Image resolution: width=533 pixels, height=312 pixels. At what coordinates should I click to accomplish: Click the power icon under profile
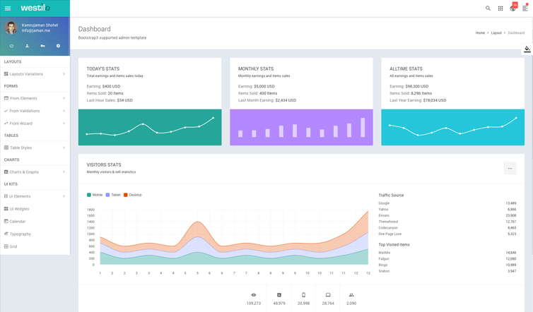11,46
